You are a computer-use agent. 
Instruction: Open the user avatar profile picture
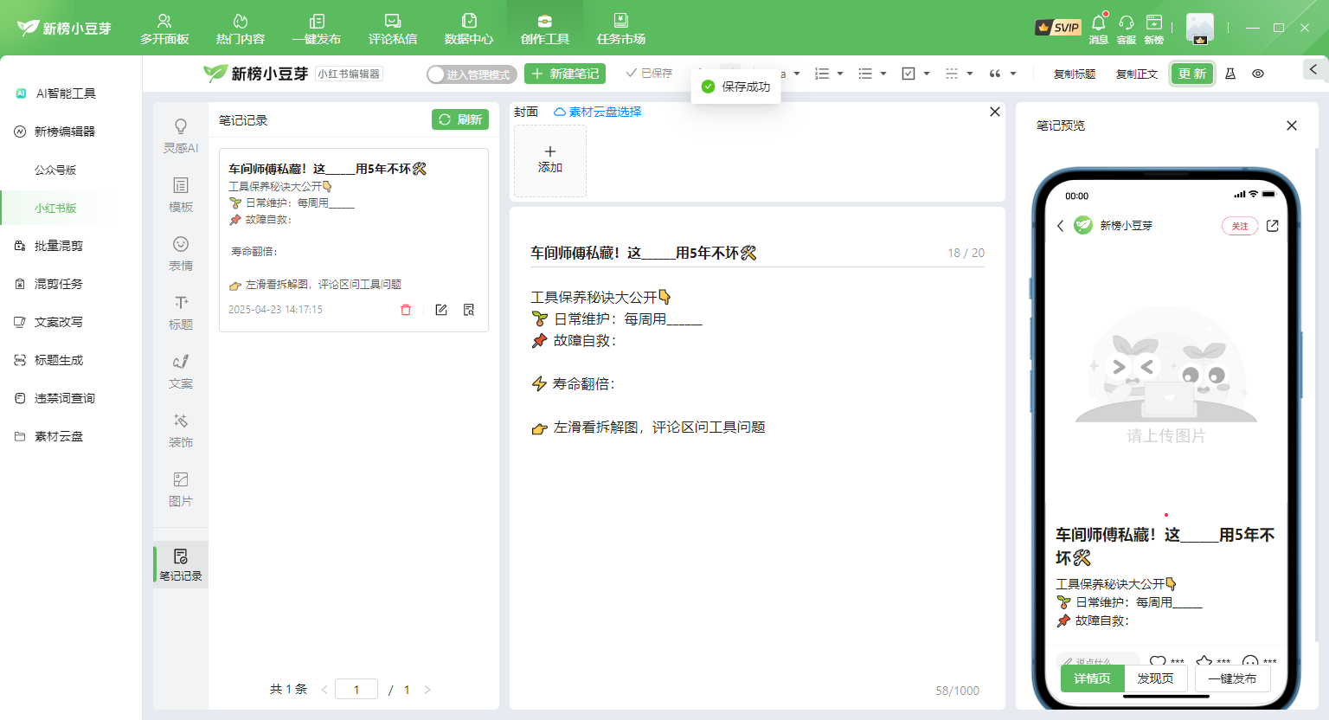1200,28
